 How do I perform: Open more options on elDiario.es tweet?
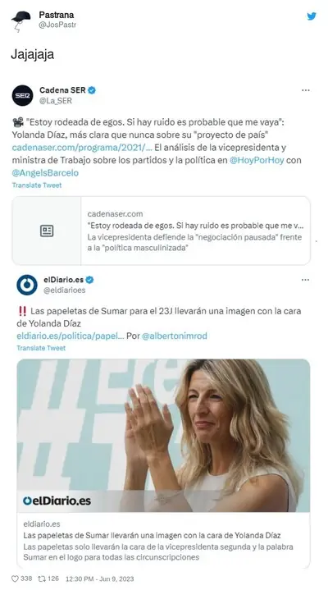(305, 280)
